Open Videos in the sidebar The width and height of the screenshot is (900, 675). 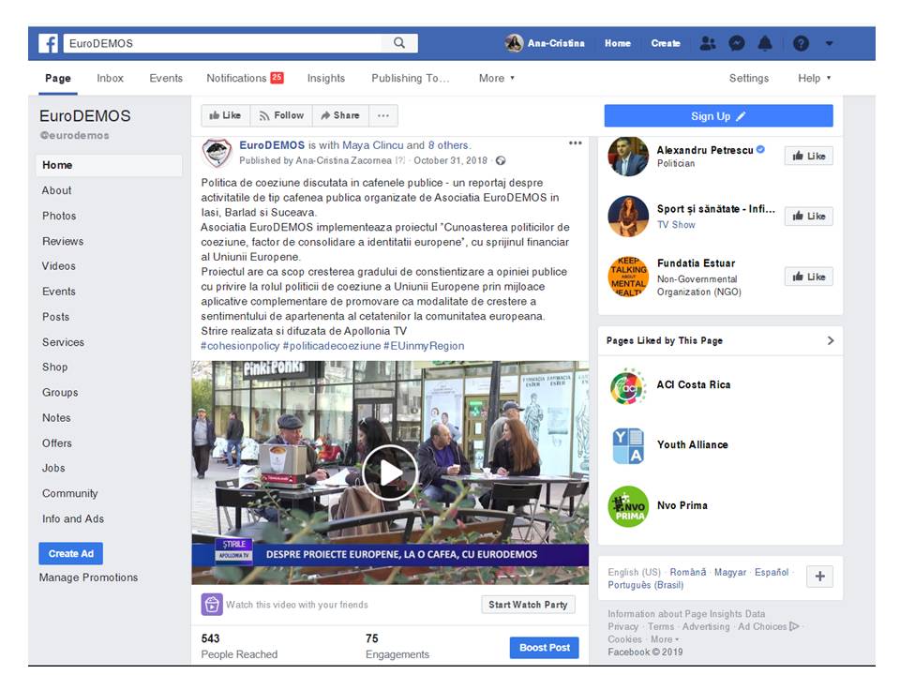(x=58, y=265)
